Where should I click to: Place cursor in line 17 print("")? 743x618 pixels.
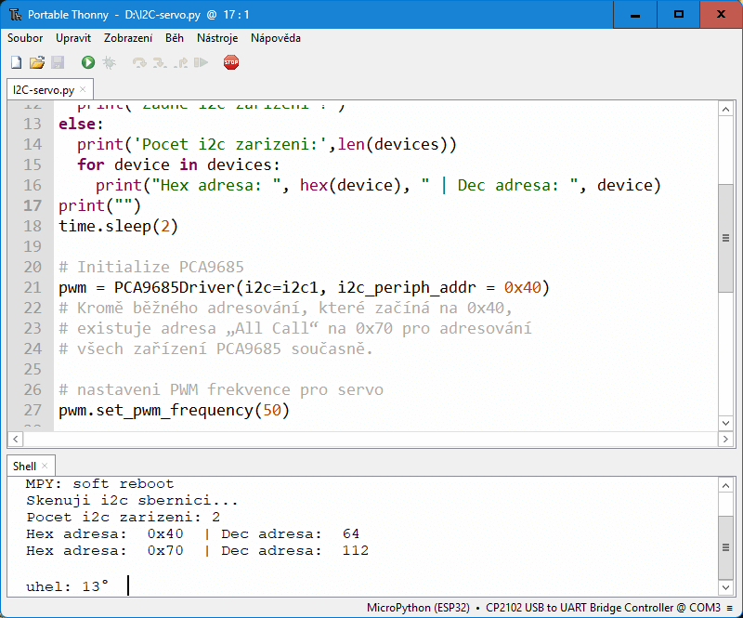coord(99,205)
